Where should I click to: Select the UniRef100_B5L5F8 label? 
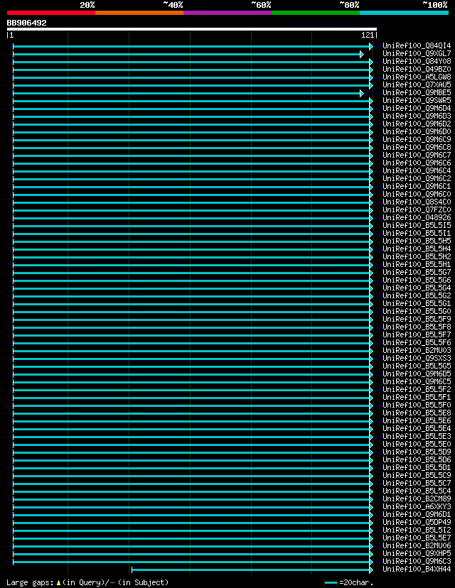point(417,327)
